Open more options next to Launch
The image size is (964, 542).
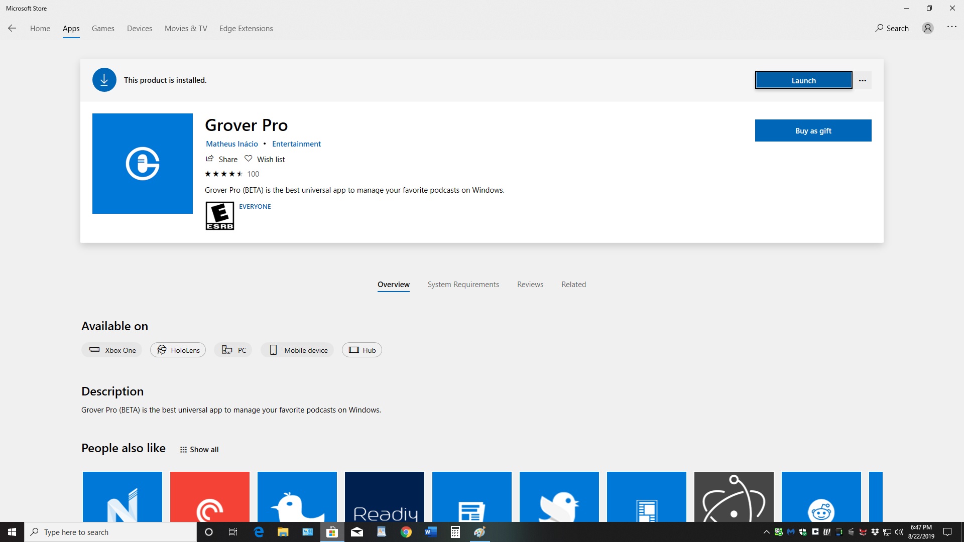click(x=863, y=80)
